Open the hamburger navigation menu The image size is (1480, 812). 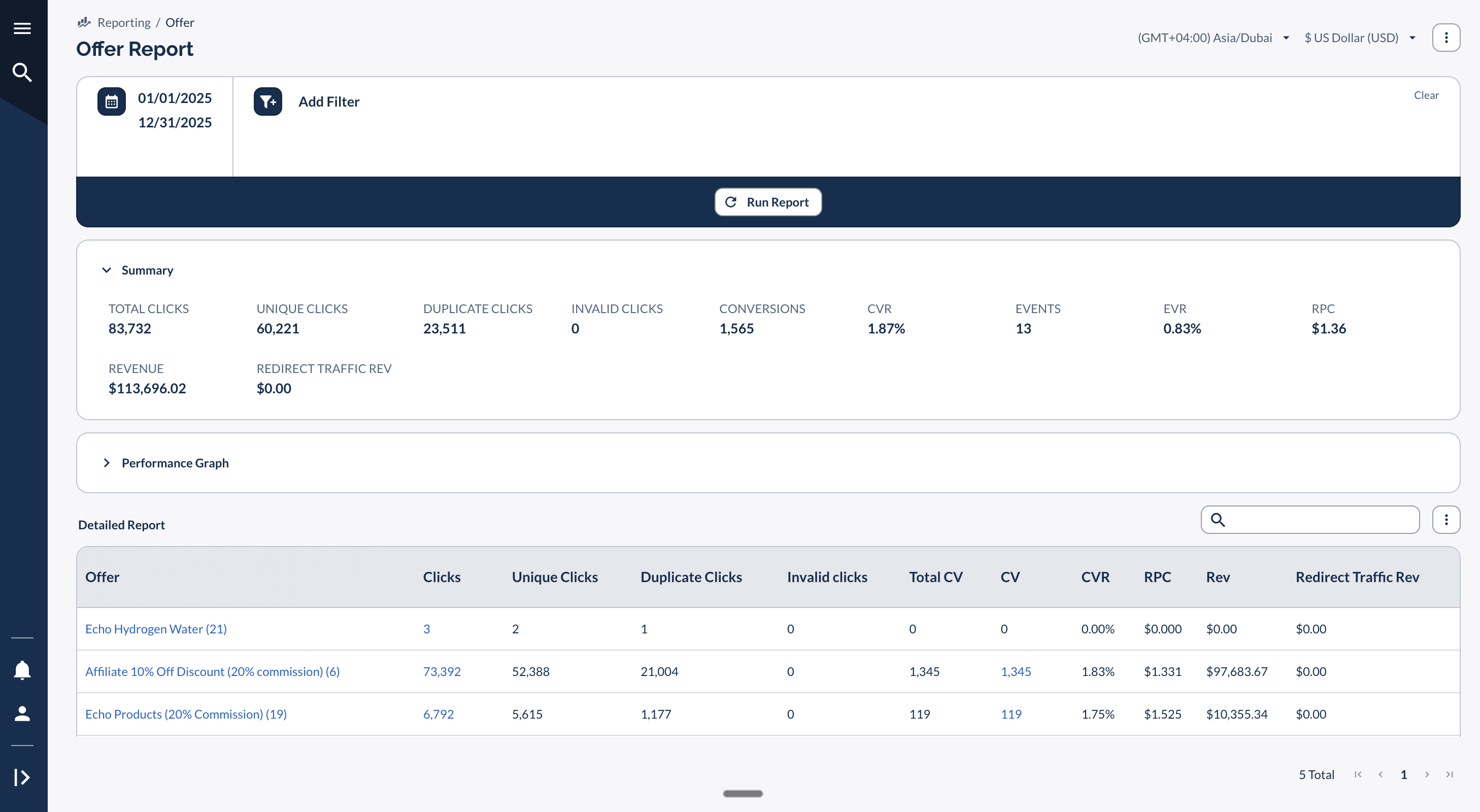[22, 27]
